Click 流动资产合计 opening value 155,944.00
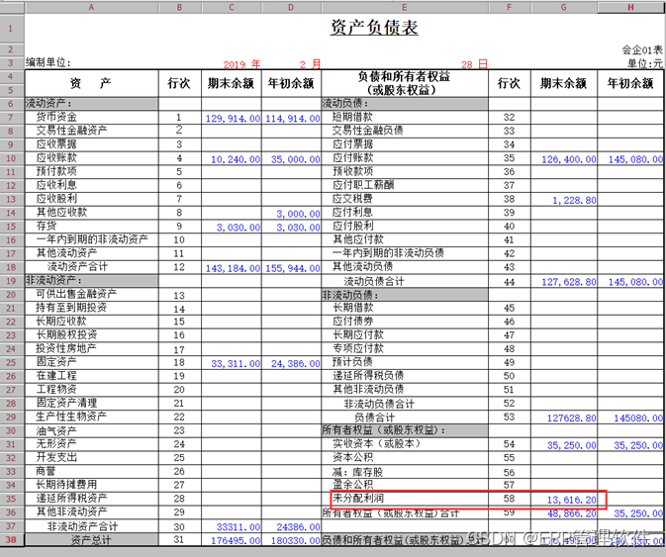The width and height of the screenshot is (666, 557). [293, 268]
